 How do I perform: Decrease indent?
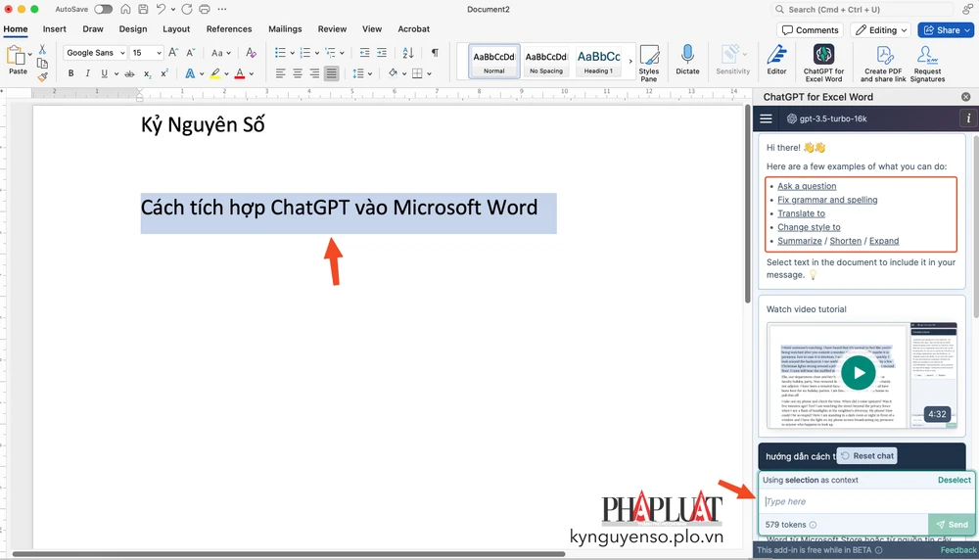[364, 53]
